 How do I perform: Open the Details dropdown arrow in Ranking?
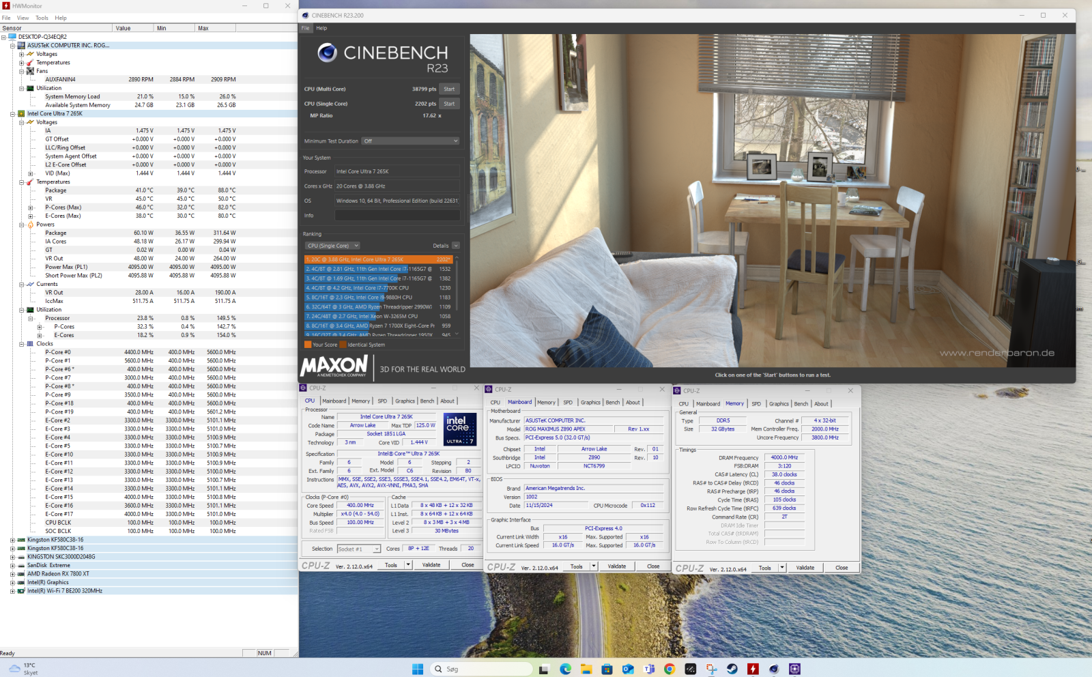(456, 246)
